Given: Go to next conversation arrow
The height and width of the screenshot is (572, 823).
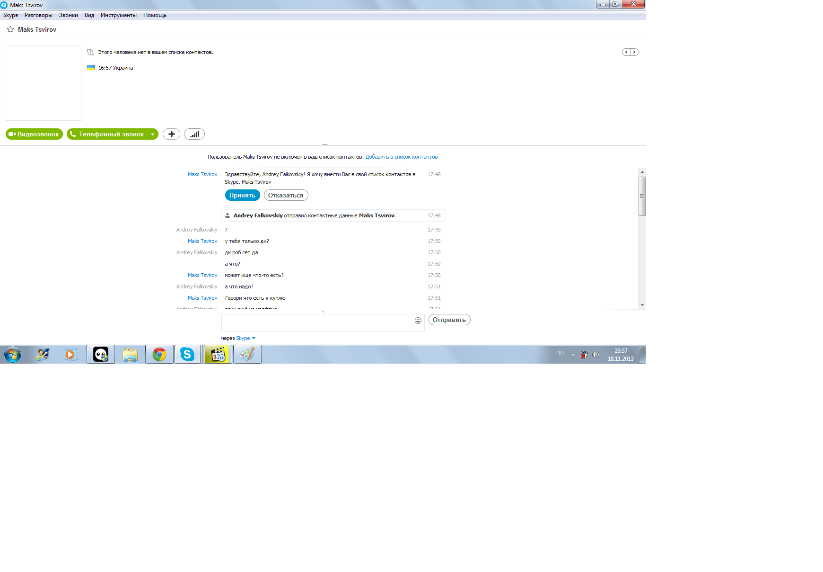Looking at the screenshot, I should click(634, 52).
